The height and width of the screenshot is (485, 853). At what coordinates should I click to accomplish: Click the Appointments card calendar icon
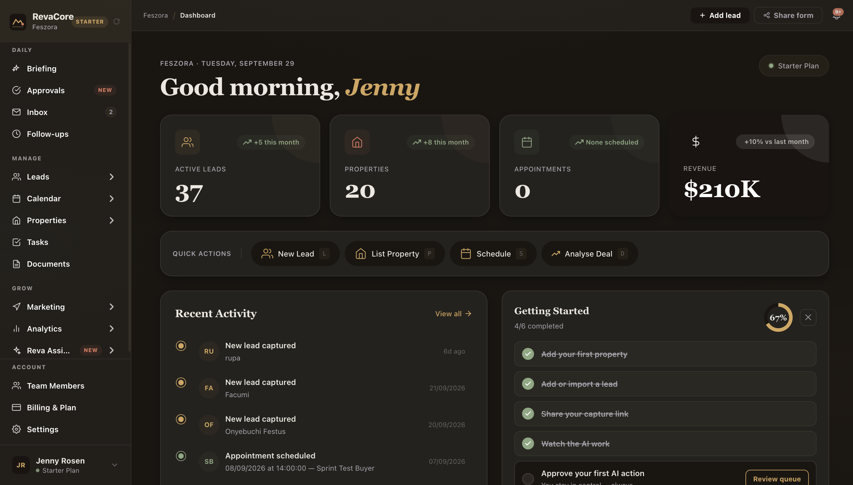527,142
